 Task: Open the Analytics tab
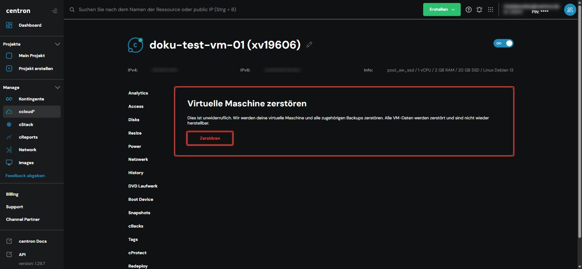click(x=138, y=93)
